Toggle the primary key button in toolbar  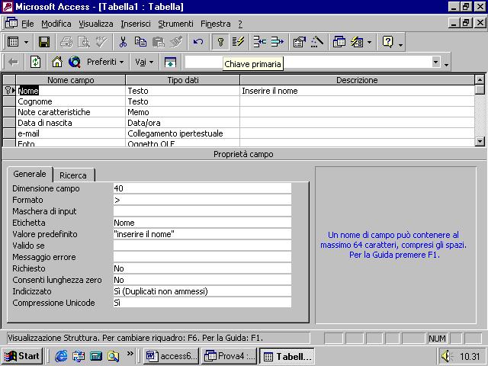click(x=220, y=42)
